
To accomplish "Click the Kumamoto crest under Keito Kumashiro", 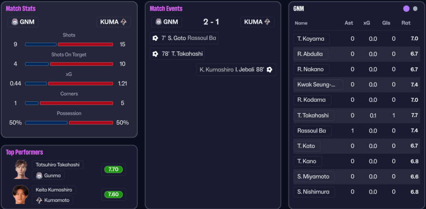I will click(x=39, y=200).
